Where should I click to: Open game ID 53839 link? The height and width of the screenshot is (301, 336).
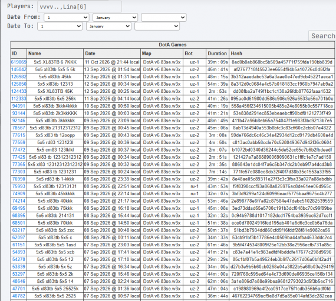point(19,266)
